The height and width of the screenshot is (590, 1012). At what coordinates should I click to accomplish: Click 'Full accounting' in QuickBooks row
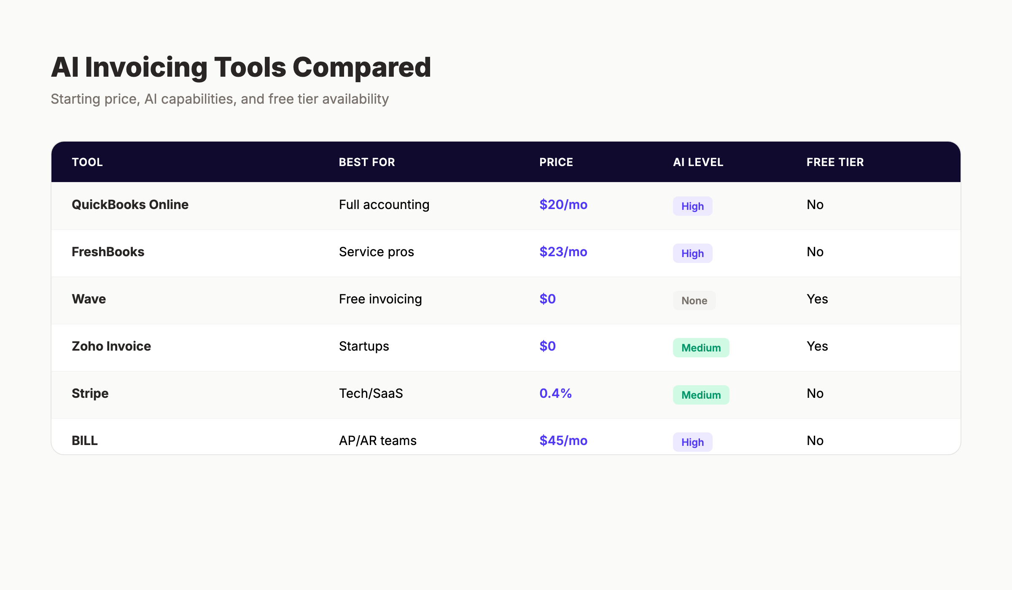pos(384,205)
